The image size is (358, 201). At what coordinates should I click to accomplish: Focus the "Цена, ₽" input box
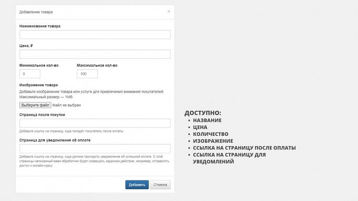tap(95, 54)
